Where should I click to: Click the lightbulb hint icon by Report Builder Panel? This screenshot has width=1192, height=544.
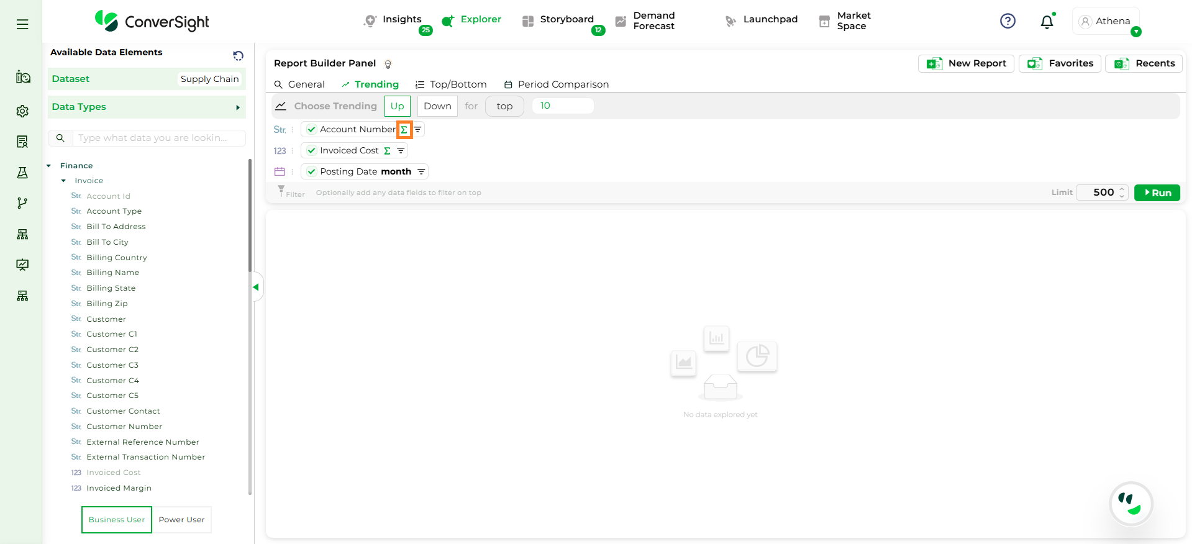coord(388,64)
